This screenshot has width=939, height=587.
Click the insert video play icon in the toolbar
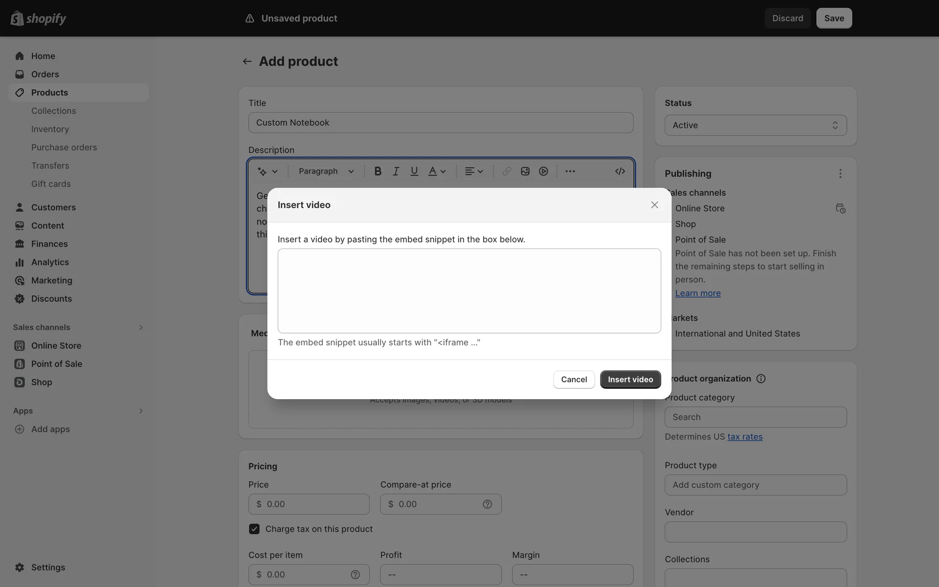point(543,171)
